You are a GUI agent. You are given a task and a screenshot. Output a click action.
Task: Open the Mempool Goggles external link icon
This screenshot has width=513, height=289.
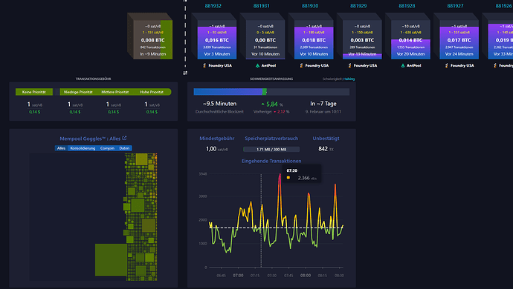coord(124,139)
